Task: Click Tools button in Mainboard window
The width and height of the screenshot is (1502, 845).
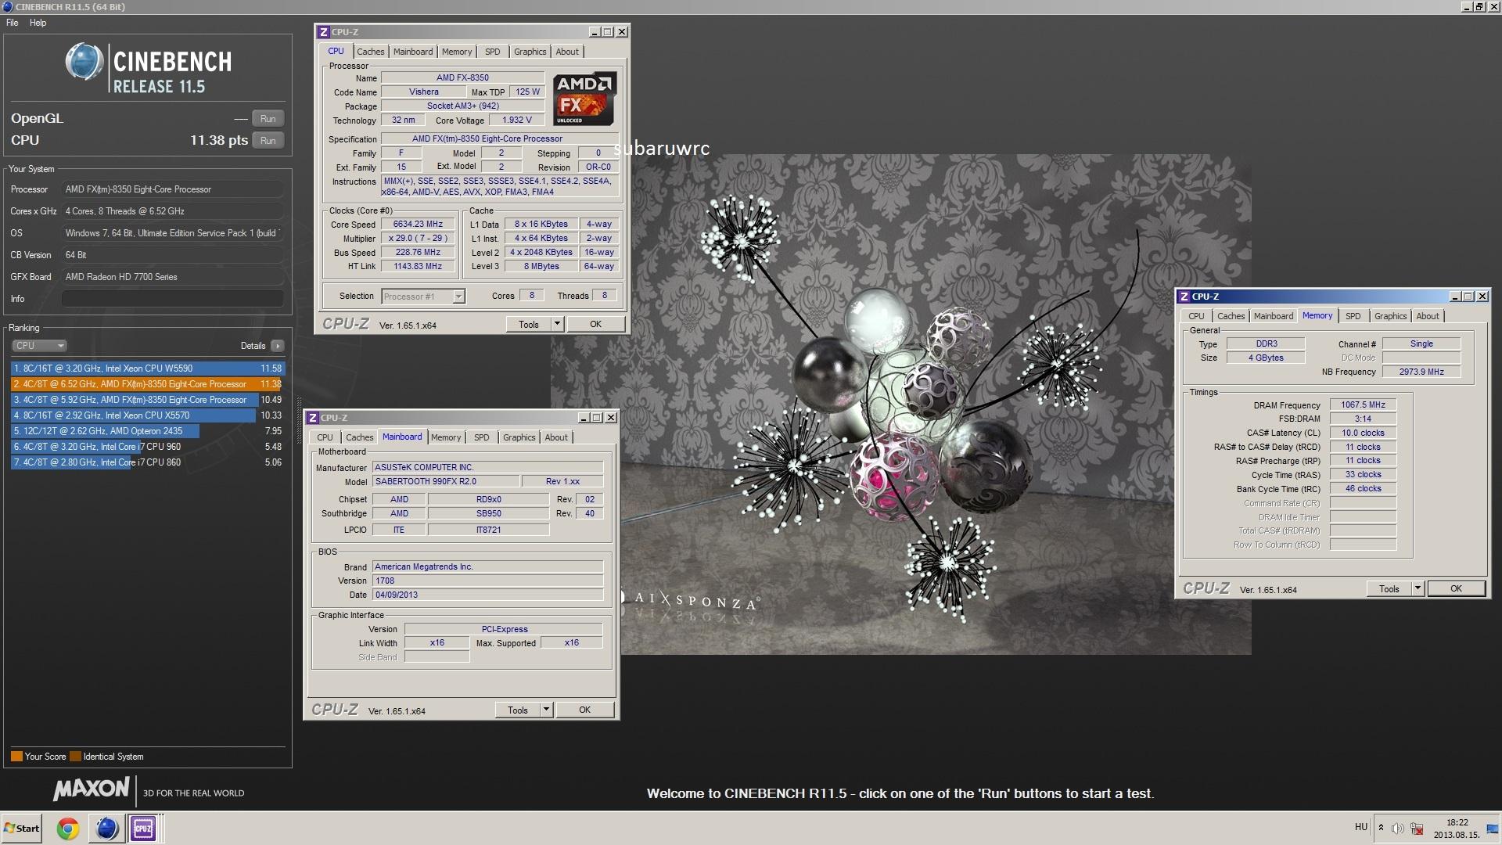Action: tap(518, 710)
